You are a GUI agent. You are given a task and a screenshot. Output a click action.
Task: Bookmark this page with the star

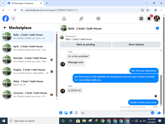[x=148, y=10]
